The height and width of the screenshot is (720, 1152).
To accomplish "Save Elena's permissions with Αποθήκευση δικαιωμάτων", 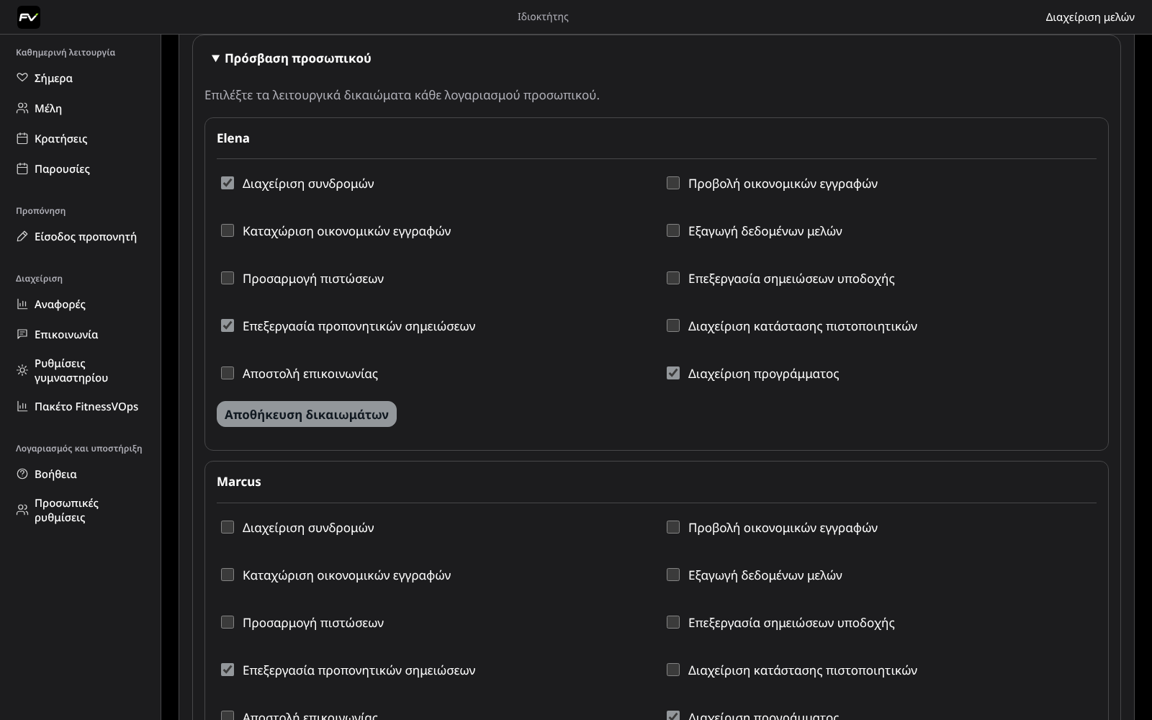I will 307,414.
